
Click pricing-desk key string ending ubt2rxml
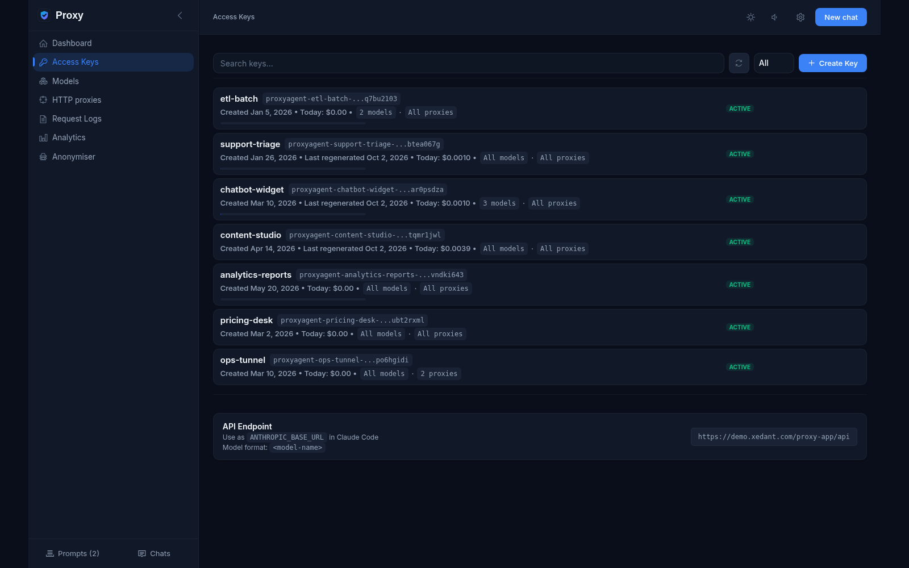352,320
